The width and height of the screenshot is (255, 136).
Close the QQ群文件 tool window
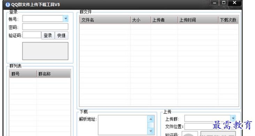pos(234,3)
